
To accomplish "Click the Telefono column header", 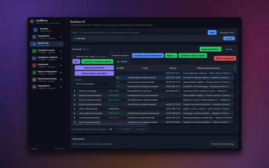I will (x=173, y=68).
